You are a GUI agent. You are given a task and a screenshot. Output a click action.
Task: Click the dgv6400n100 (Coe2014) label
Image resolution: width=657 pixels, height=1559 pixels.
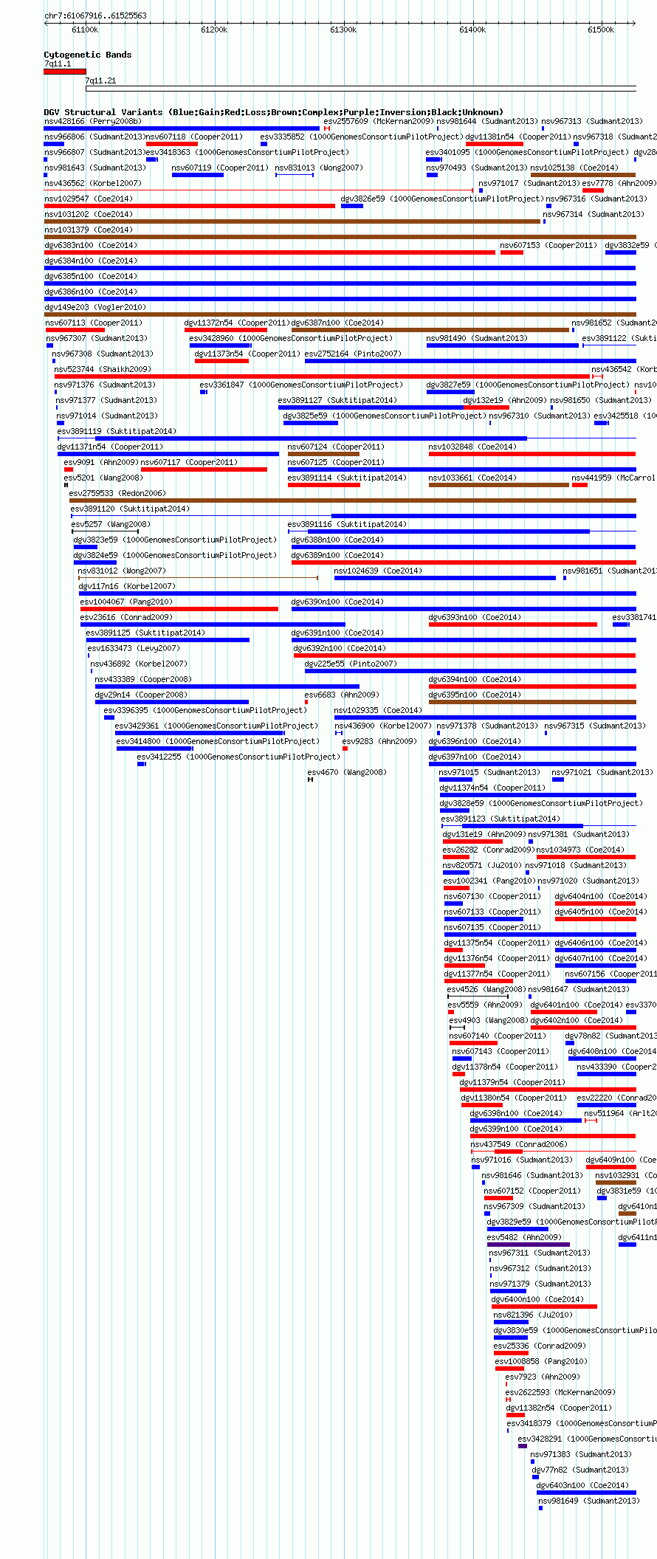click(x=537, y=1299)
